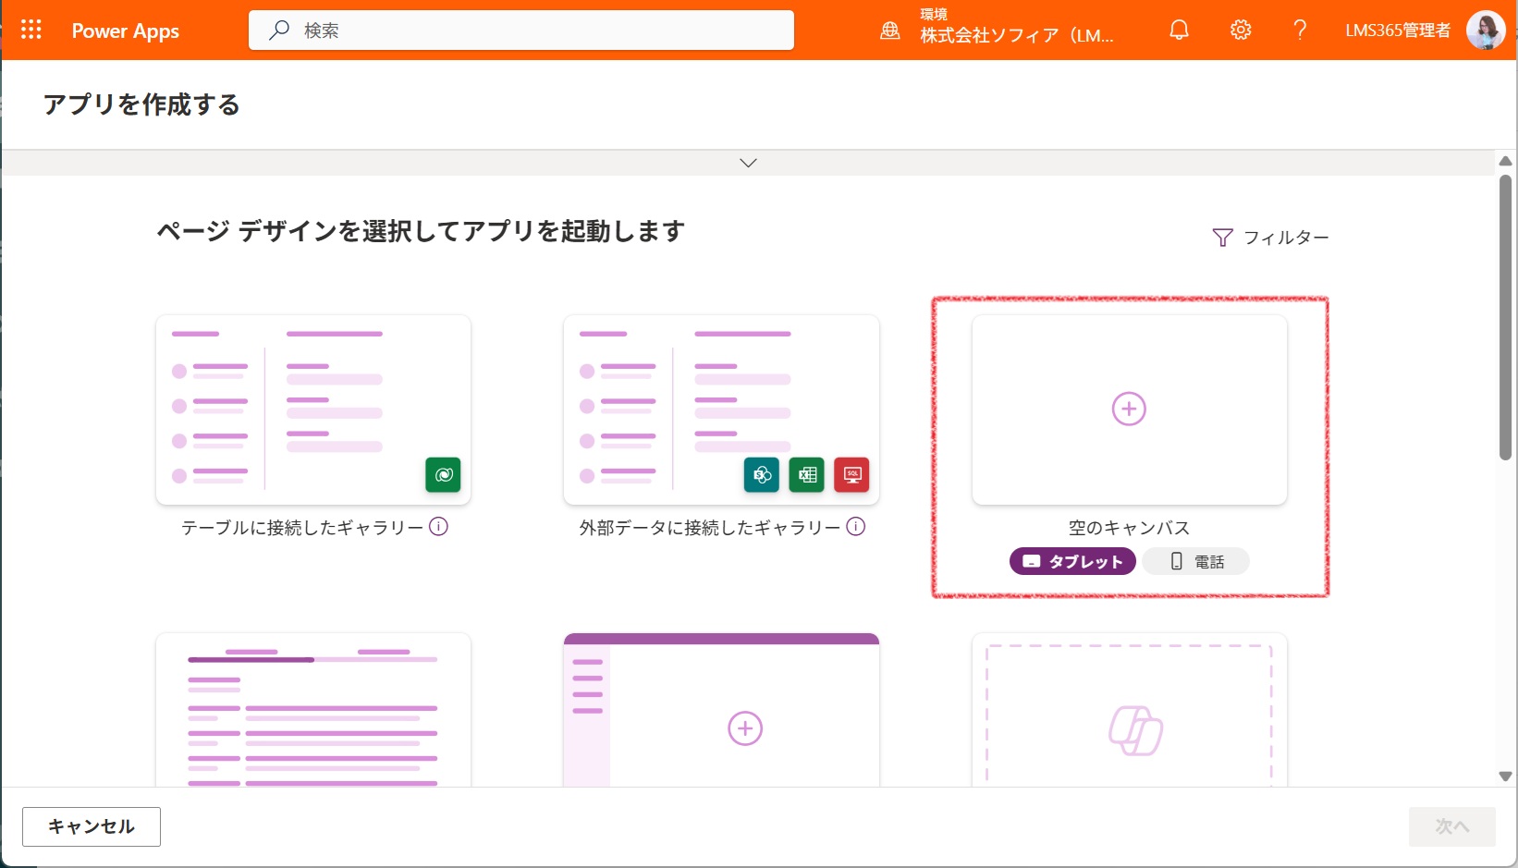Choose the 電話 phone layout toggle
Image resolution: width=1518 pixels, height=868 pixels.
pyautogui.click(x=1196, y=561)
